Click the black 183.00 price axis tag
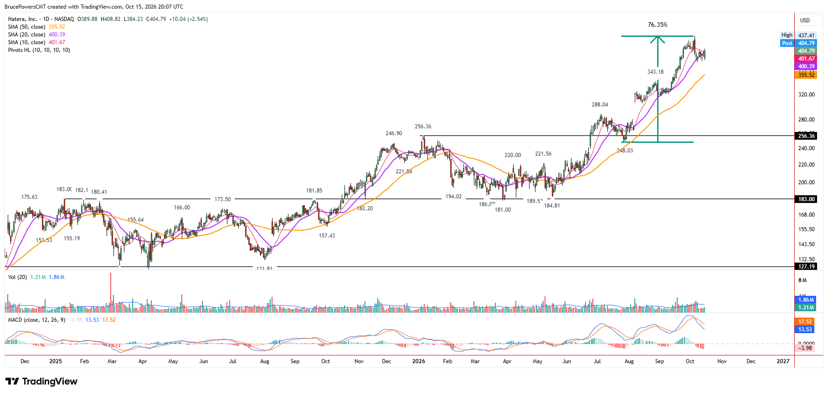The width and height of the screenshot is (828, 395). (806, 199)
